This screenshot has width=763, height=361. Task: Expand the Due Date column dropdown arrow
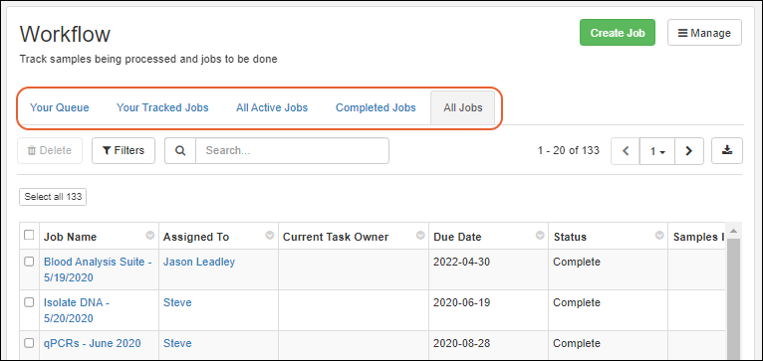coord(540,236)
